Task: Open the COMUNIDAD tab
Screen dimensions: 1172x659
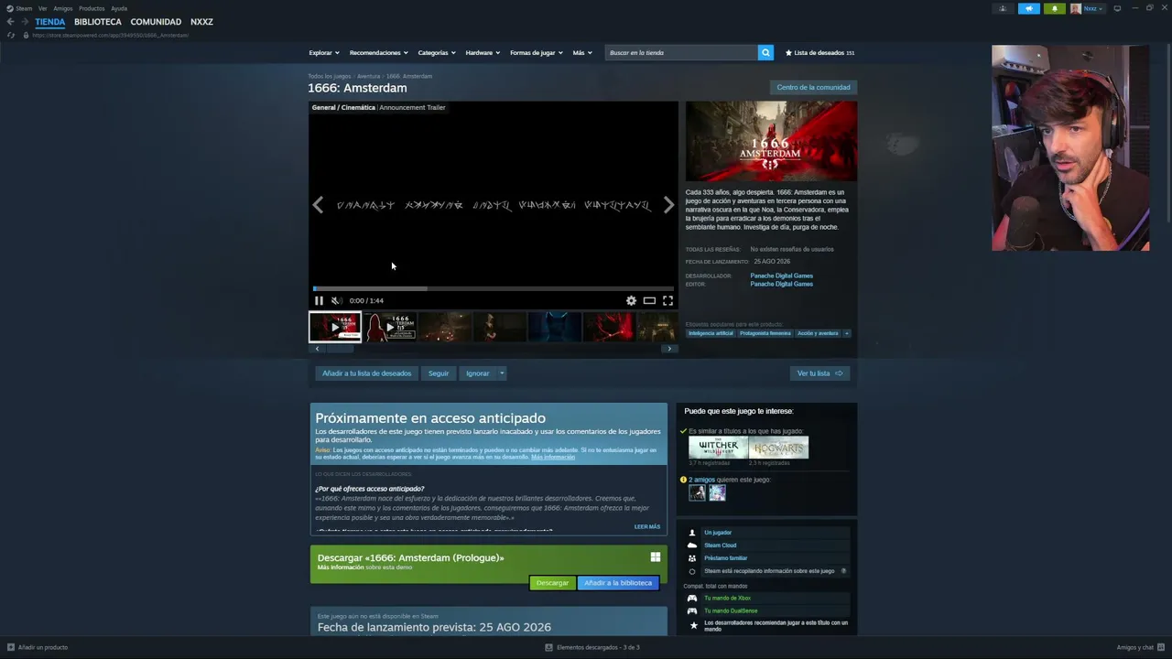Action: [156, 22]
